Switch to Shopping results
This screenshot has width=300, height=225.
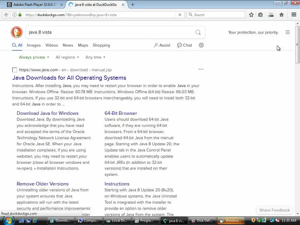pyautogui.click(x=101, y=45)
